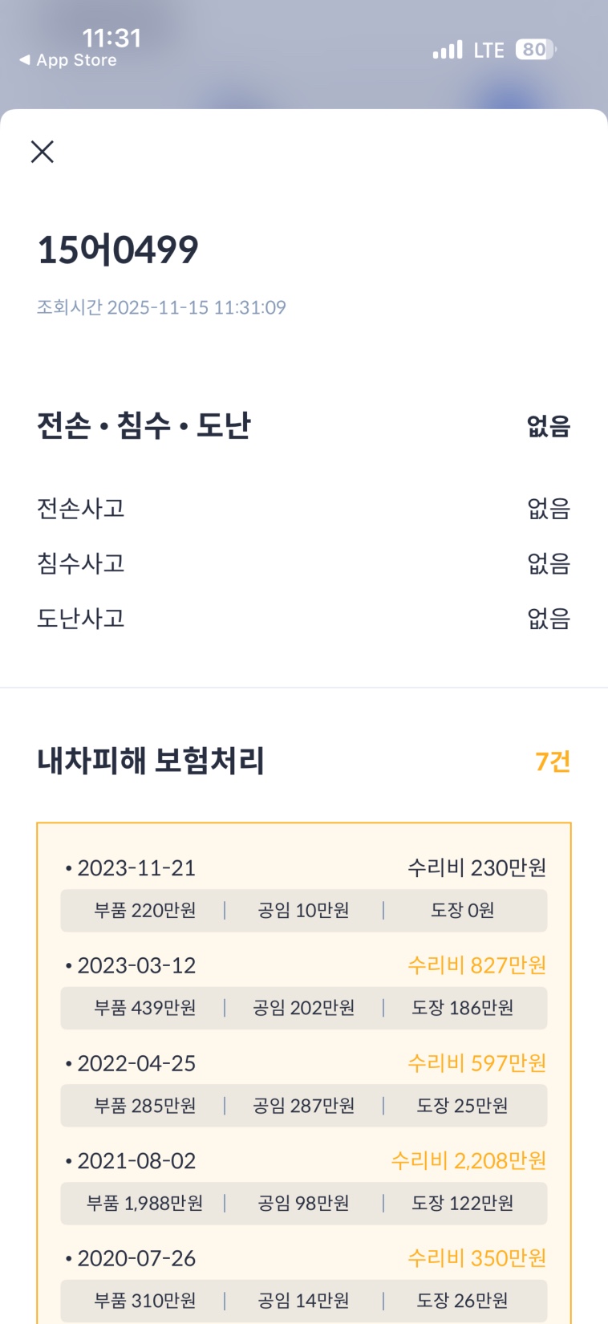Tap the status bar clock 11:31
Image resolution: width=608 pixels, height=1324 pixels.
(111, 38)
